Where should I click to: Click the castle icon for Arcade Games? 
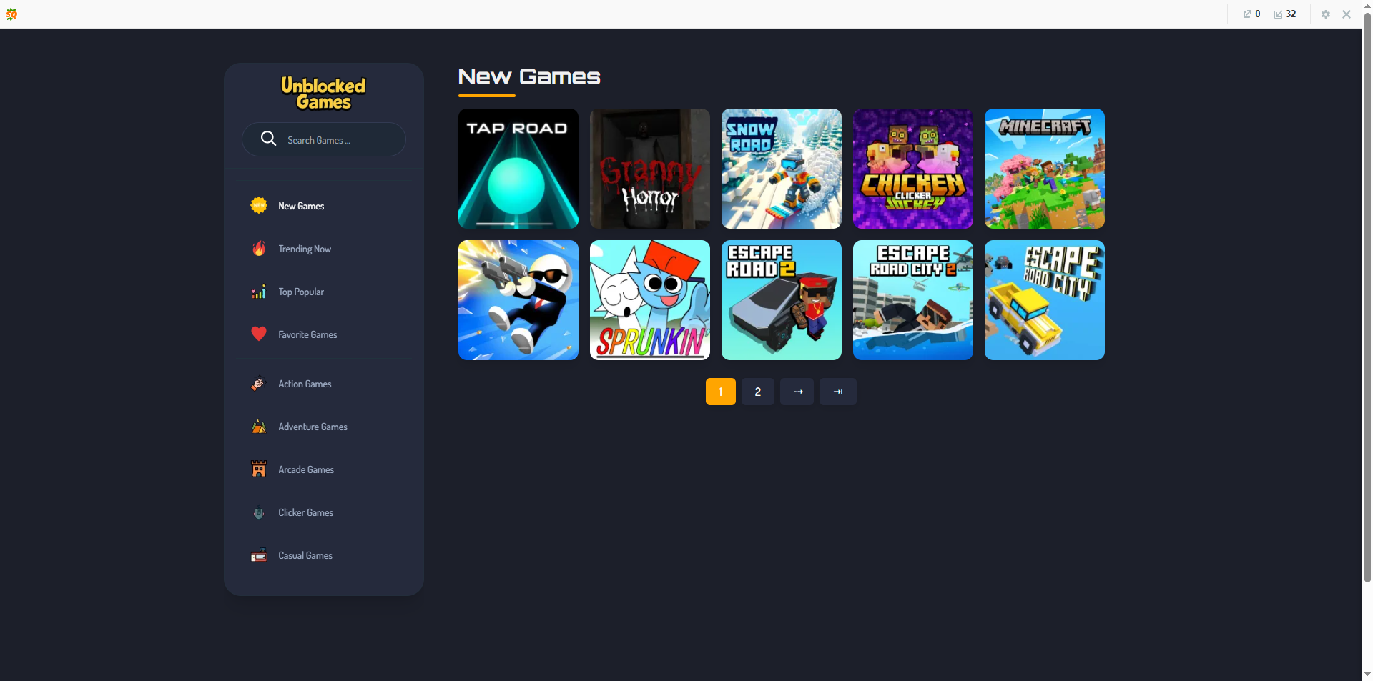(259, 469)
